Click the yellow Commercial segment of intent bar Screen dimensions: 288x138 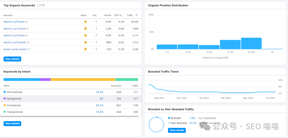click(83, 80)
